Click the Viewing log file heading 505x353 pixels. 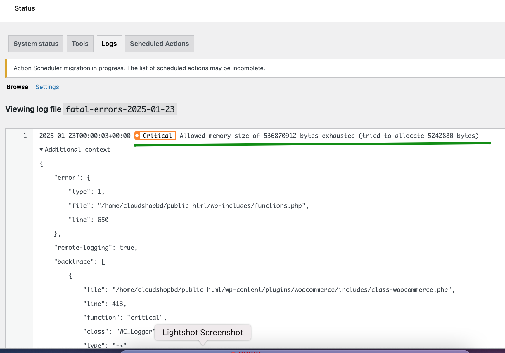click(33, 109)
